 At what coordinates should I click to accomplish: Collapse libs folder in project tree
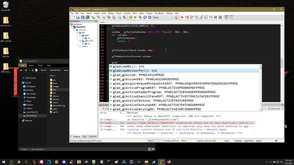pyautogui.click(x=77, y=33)
